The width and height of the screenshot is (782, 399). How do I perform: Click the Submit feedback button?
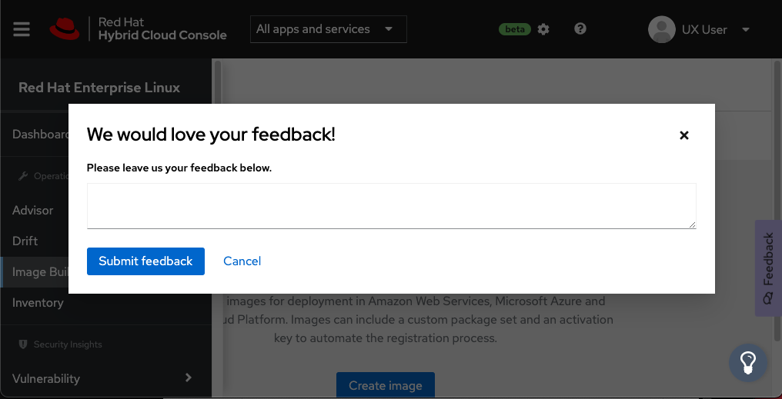[x=145, y=261]
